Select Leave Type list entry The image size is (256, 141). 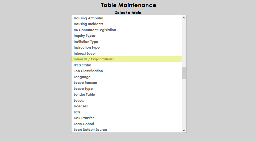[x=83, y=89]
